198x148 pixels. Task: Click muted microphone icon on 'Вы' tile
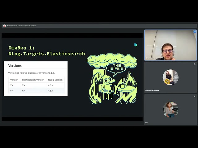(195, 96)
